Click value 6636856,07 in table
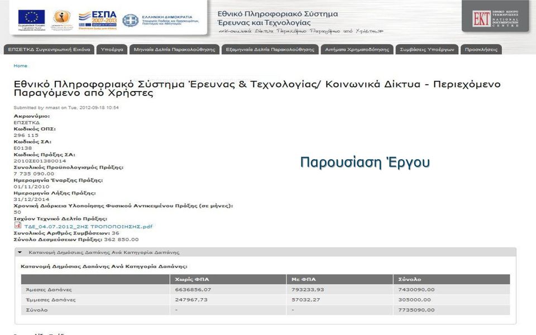The image size is (536, 335). tap(193, 290)
